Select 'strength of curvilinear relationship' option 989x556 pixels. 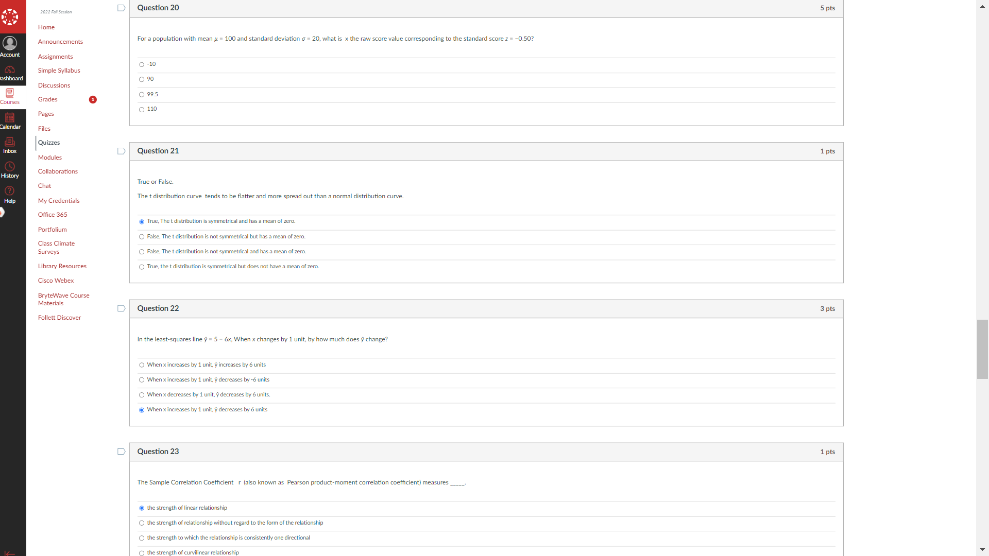[x=142, y=553]
